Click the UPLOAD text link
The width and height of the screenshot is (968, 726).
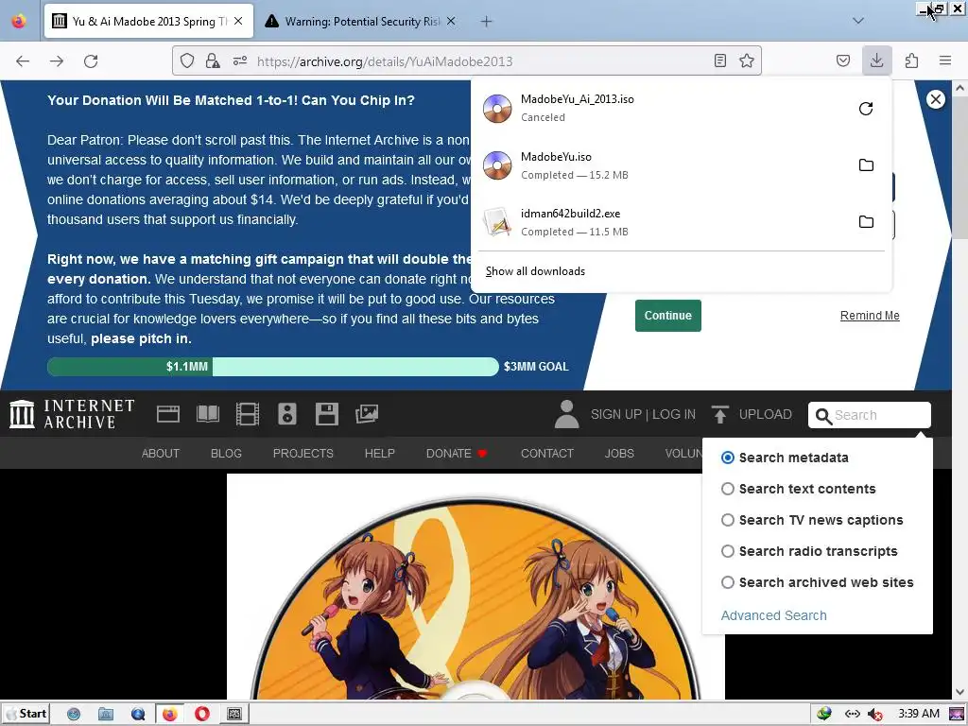point(765,414)
